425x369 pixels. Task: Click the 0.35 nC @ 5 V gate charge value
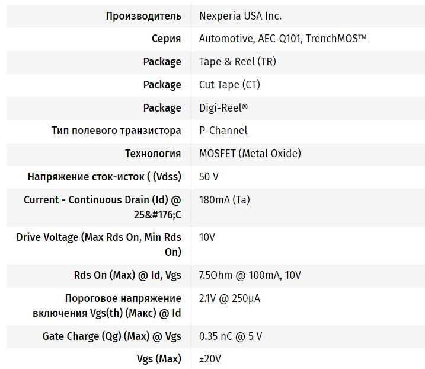tap(231, 336)
